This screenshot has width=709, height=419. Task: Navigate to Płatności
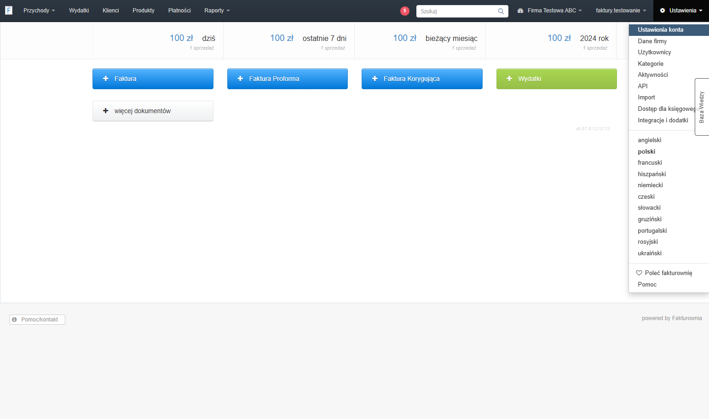click(179, 11)
